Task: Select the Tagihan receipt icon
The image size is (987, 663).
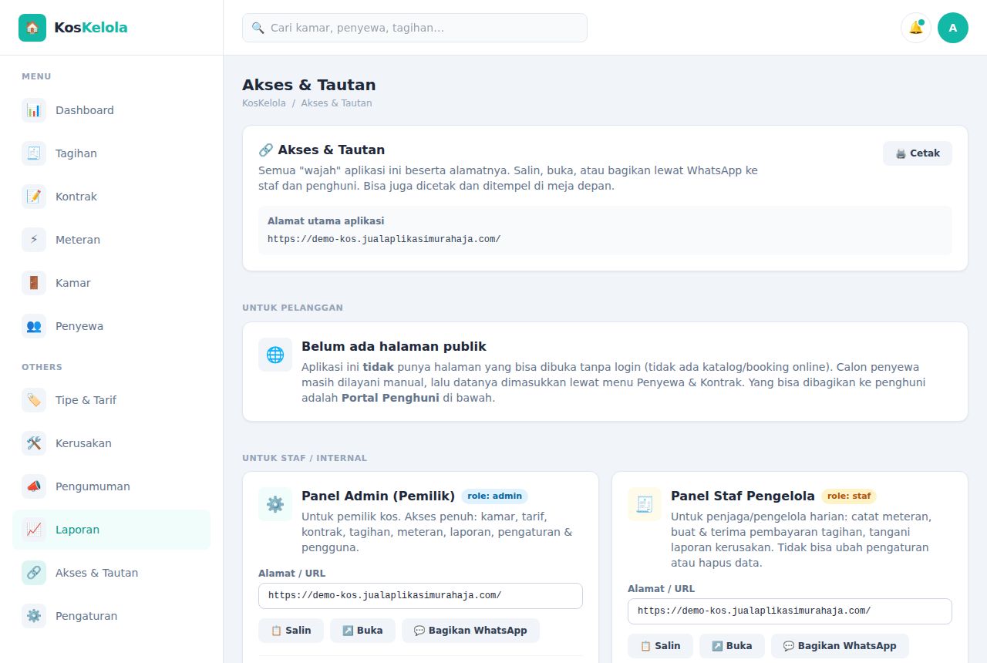Action: [x=34, y=153]
